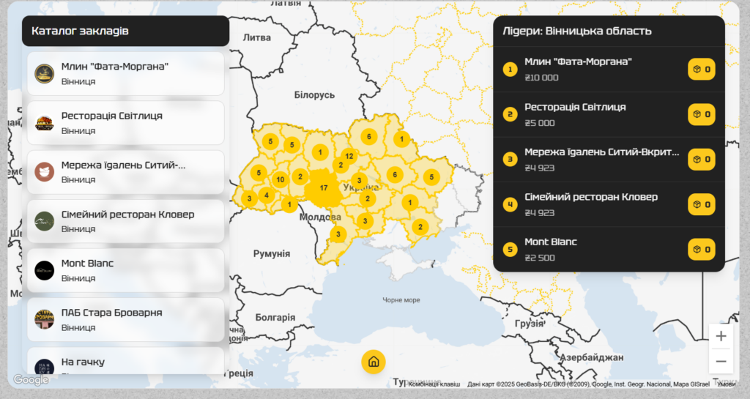The image size is (750, 399).
Task: Click the box badge beside Mont Blanc leader
Action: 701,250
